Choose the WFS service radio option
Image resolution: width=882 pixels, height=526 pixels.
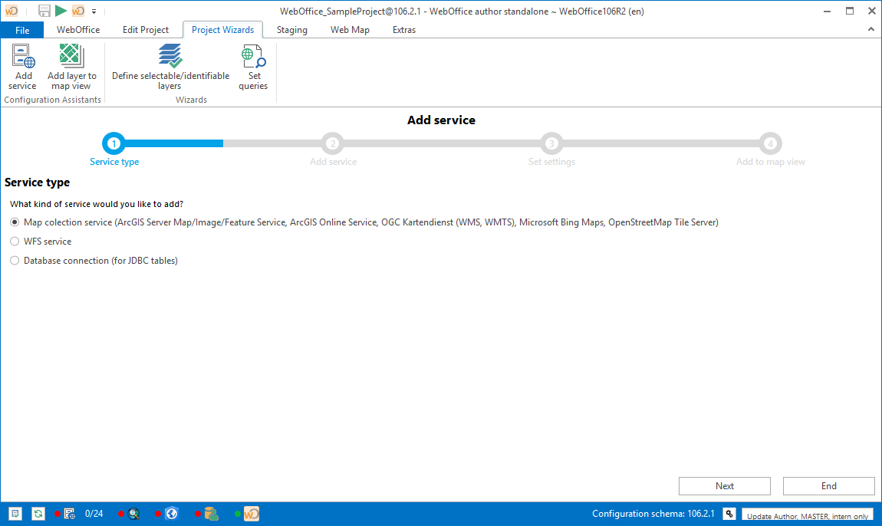point(15,242)
